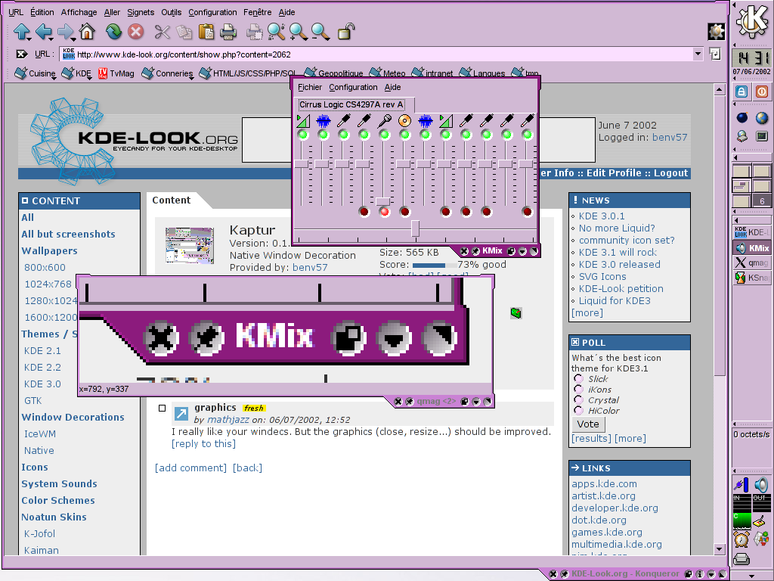Click the Logout link in header
This screenshot has width=774, height=581.
pyautogui.click(x=670, y=173)
